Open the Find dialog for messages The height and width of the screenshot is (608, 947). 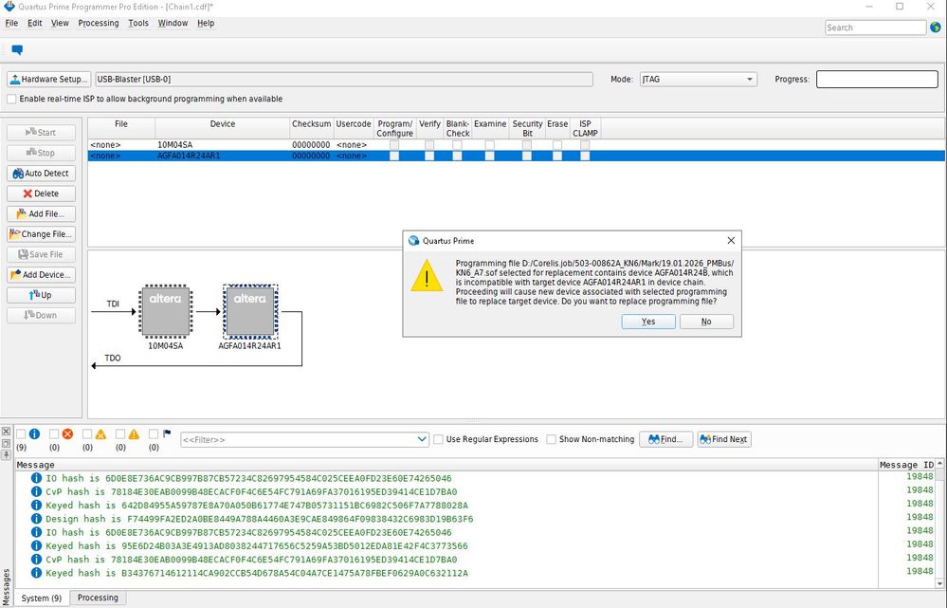[x=665, y=439]
